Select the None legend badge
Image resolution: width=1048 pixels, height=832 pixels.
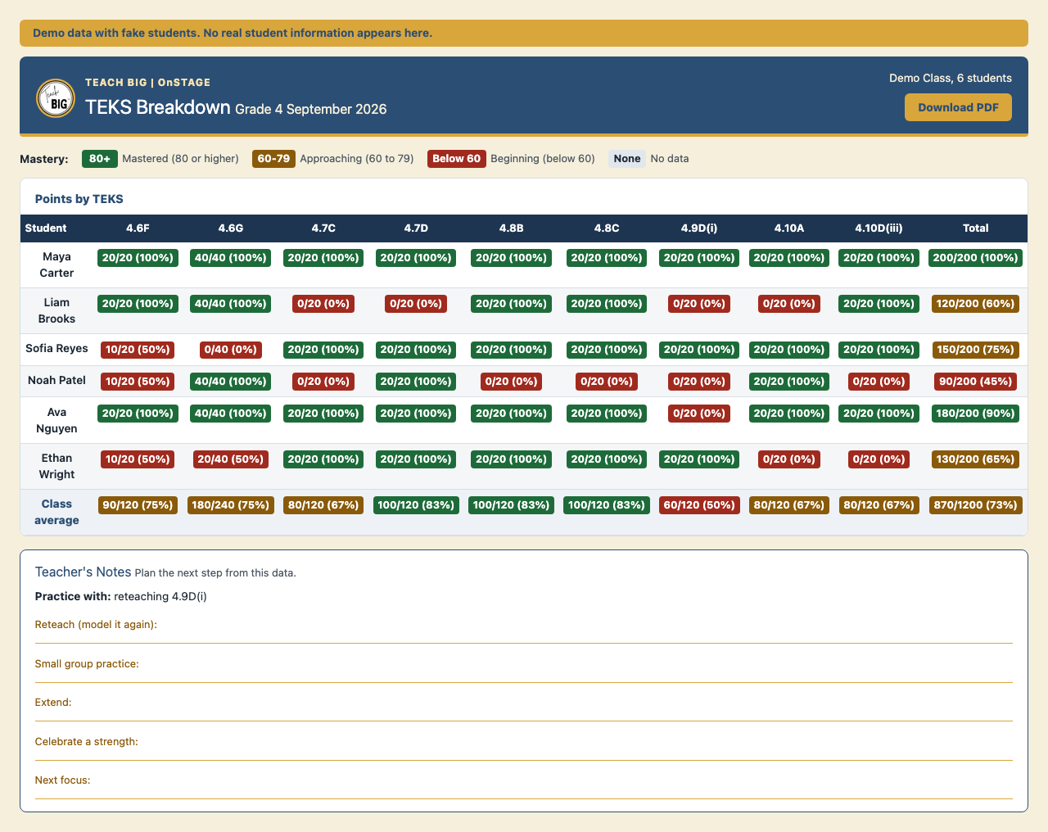coord(627,159)
